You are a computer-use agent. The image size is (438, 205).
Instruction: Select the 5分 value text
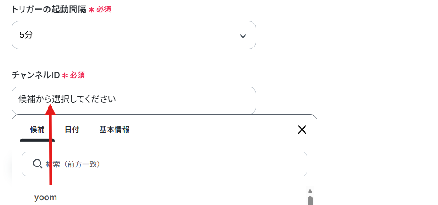coord(26,35)
